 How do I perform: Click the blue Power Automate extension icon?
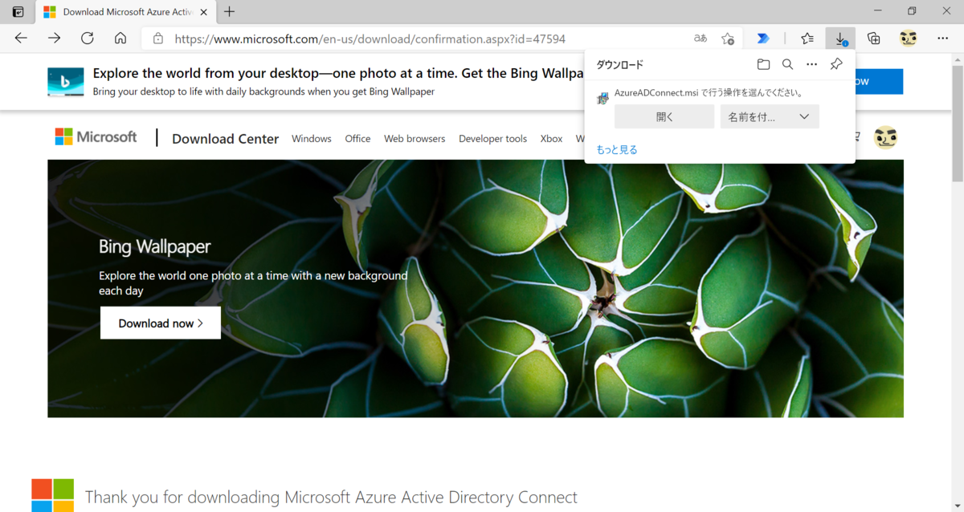click(x=763, y=38)
